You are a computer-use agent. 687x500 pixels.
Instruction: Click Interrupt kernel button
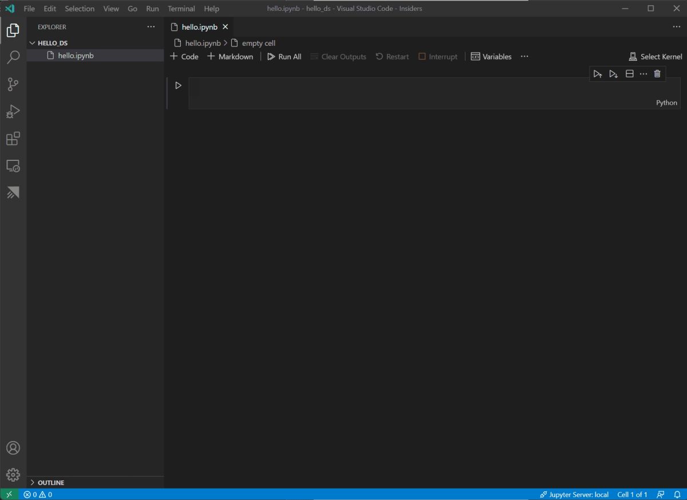(x=438, y=57)
